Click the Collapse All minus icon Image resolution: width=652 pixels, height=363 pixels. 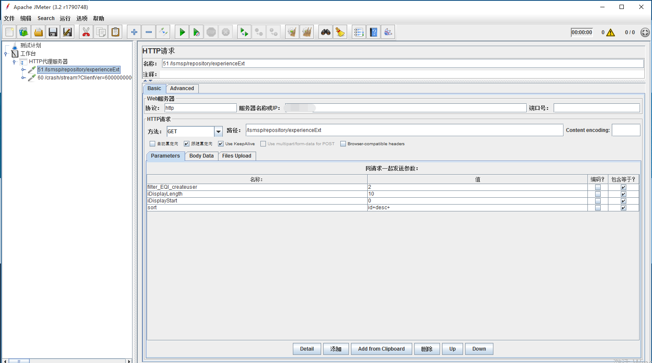[149, 32]
